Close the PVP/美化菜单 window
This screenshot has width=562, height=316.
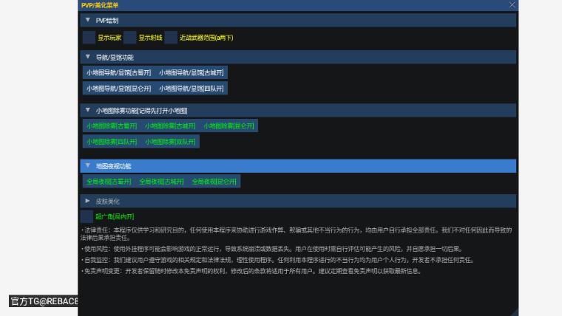pyautogui.click(x=512, y=4)
